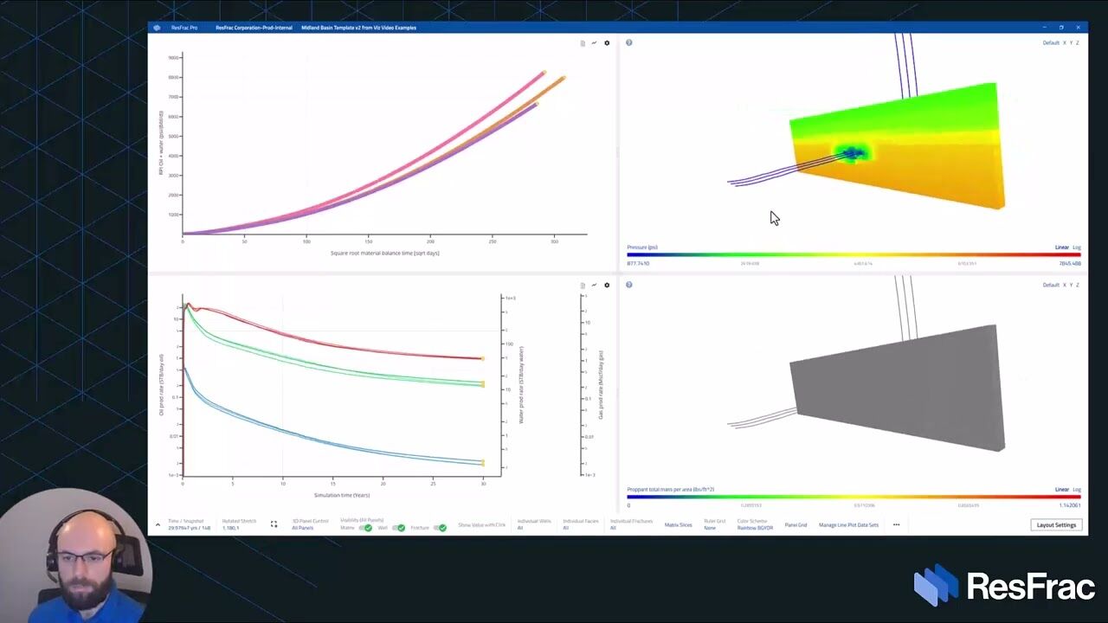
Task: Open settings gear on top plot panel
Action: point(607,43)
